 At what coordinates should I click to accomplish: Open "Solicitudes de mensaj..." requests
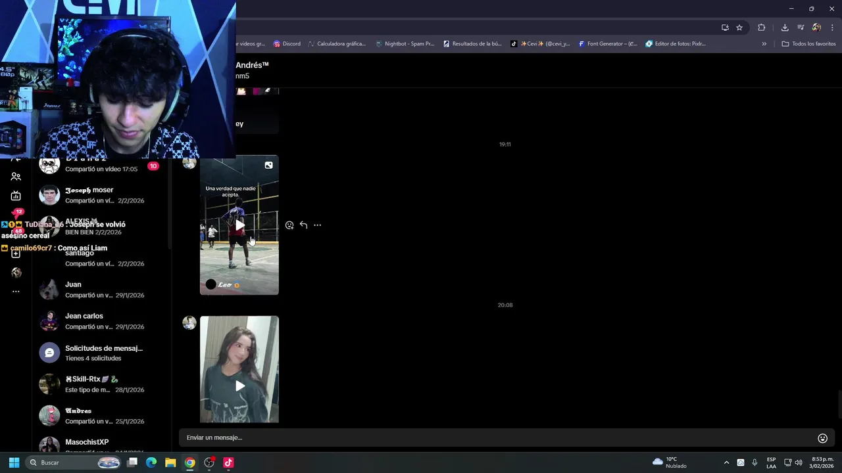pyautogui.click(x=102, y=353)
